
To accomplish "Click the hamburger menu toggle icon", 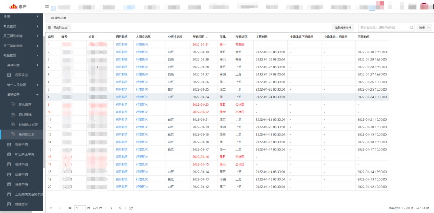I will [47, 6].
